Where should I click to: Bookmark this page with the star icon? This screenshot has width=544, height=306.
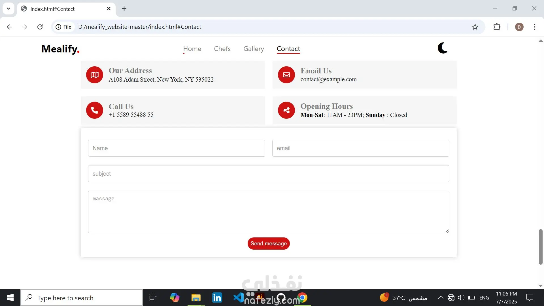[x=475, y=27]
